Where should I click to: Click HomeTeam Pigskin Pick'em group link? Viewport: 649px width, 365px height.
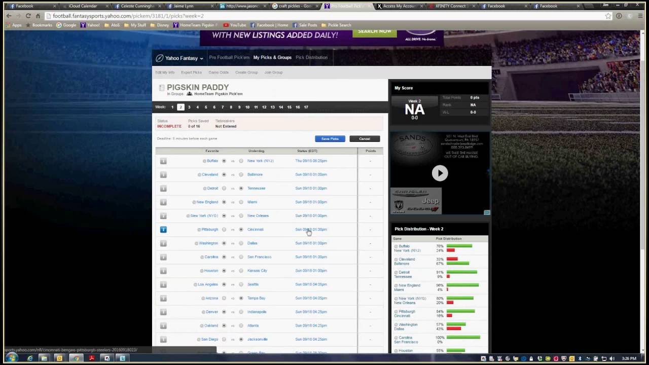218,94
